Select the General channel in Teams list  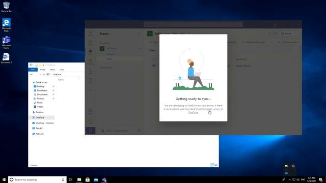tap(111, 54)
